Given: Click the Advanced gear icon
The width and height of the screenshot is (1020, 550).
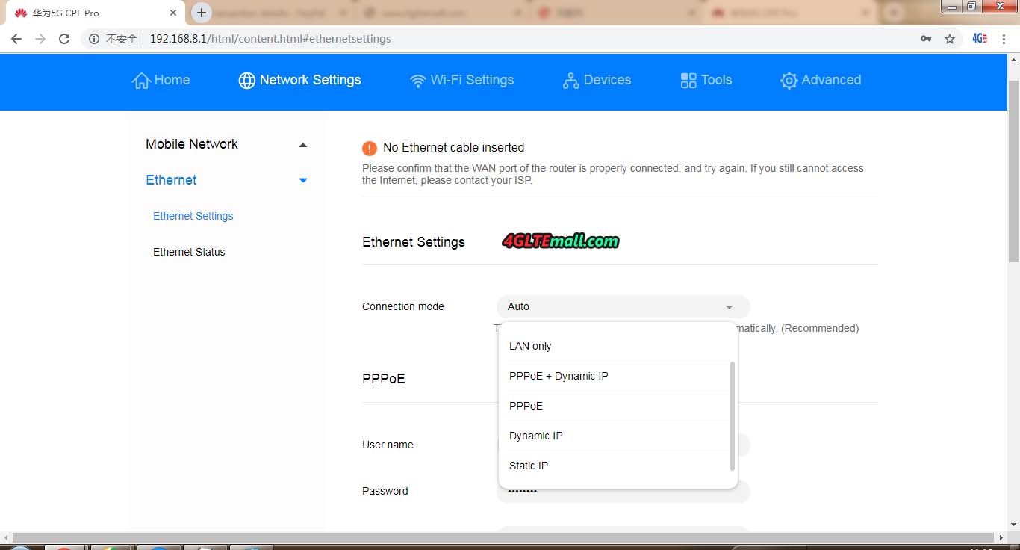Looking at the screenshot, I should click(x=789, y=81).
